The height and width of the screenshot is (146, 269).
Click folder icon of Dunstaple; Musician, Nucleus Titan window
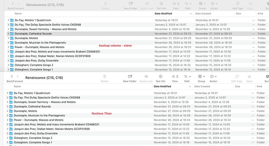pyautogui.click(x=11, y=116)
